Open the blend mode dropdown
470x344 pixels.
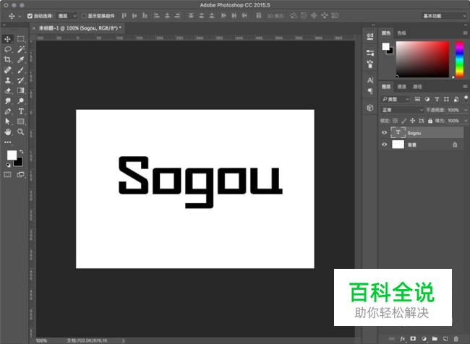401,110
